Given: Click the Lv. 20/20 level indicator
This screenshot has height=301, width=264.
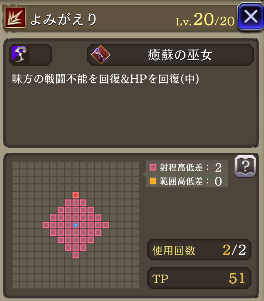Looking at the screenshot, I should [x=205, y=20].
